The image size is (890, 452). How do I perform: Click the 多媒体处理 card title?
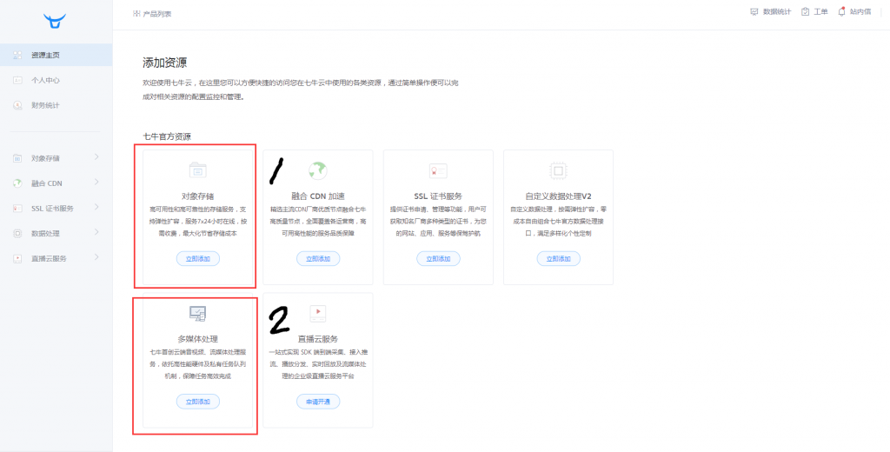197,339
